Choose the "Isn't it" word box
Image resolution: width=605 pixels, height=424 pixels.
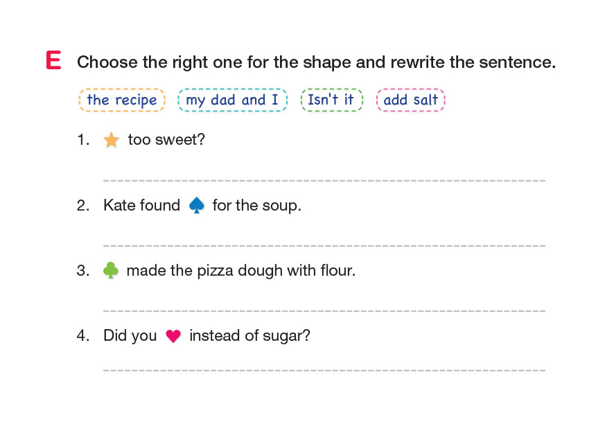click(331, 100)
